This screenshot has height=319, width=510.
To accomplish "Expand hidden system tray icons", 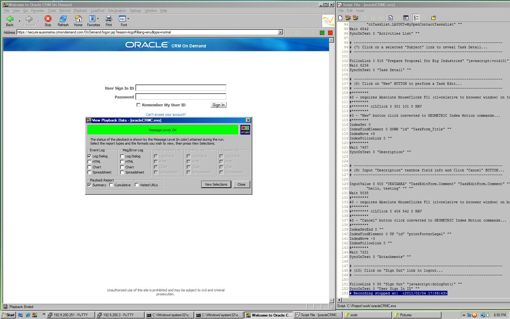I will [464, 315].
